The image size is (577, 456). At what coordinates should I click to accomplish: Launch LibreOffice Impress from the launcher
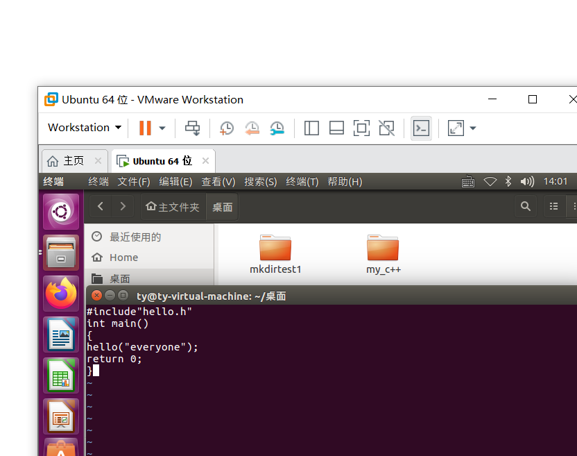(61, 416)
